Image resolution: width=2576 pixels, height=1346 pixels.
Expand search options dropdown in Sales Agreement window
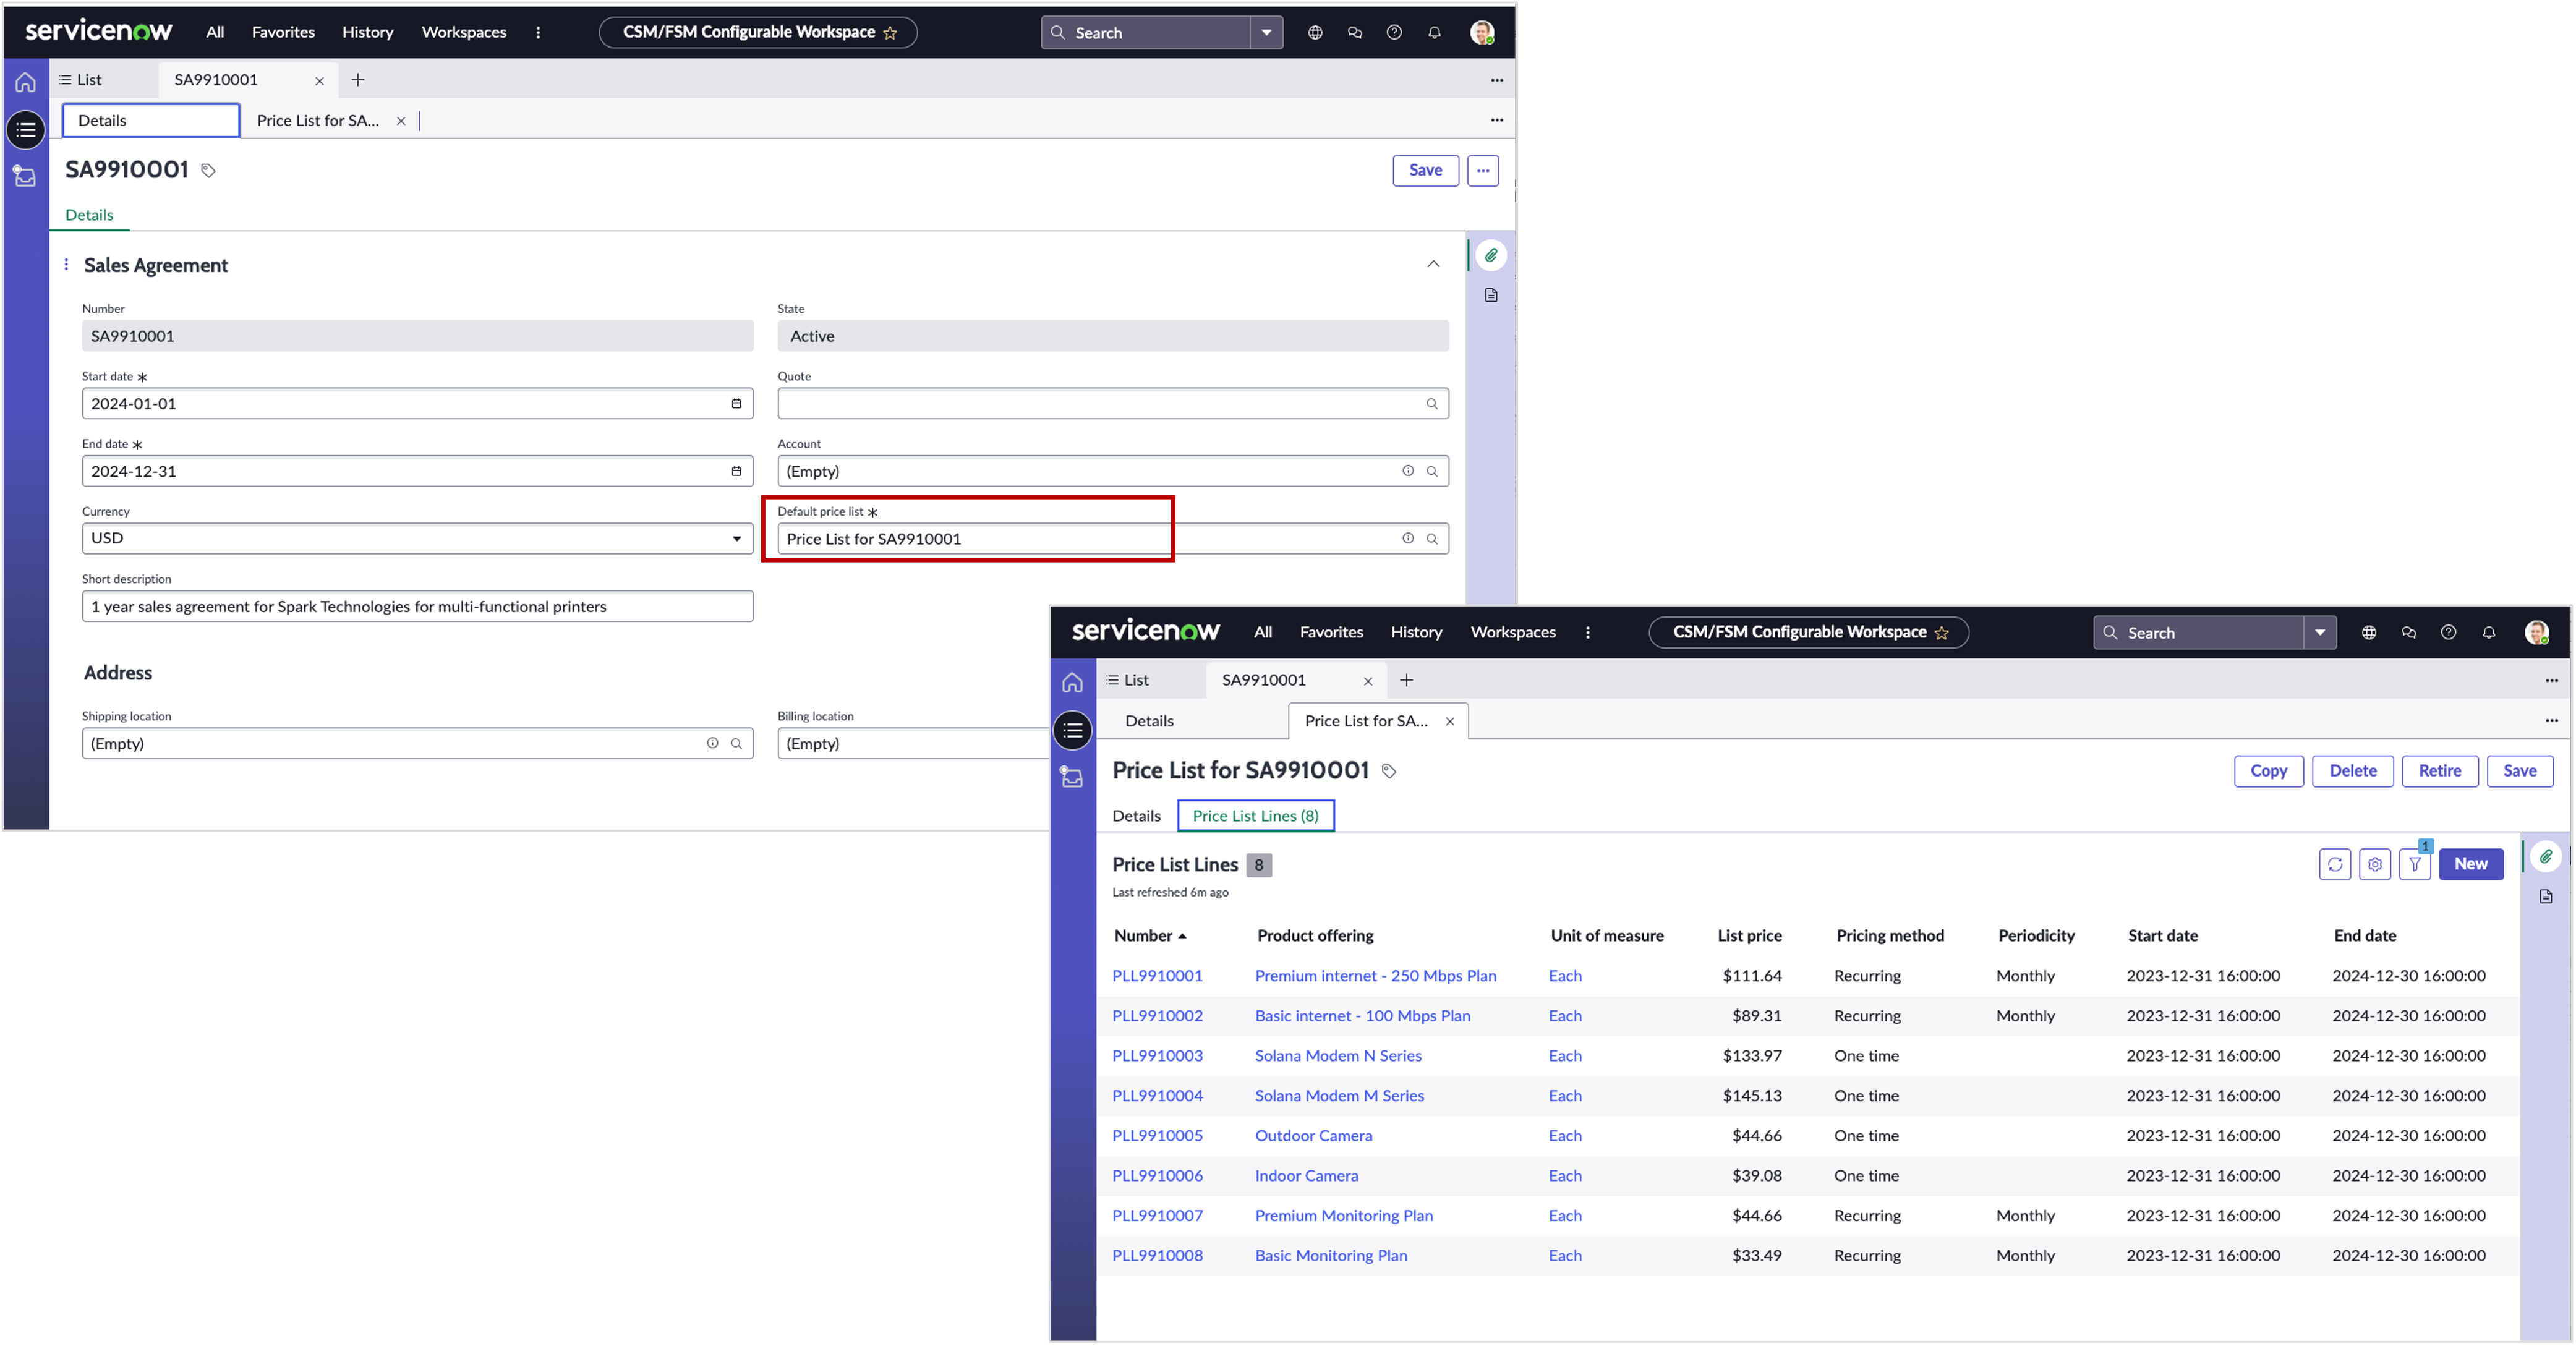click(x=1266, y=33)
